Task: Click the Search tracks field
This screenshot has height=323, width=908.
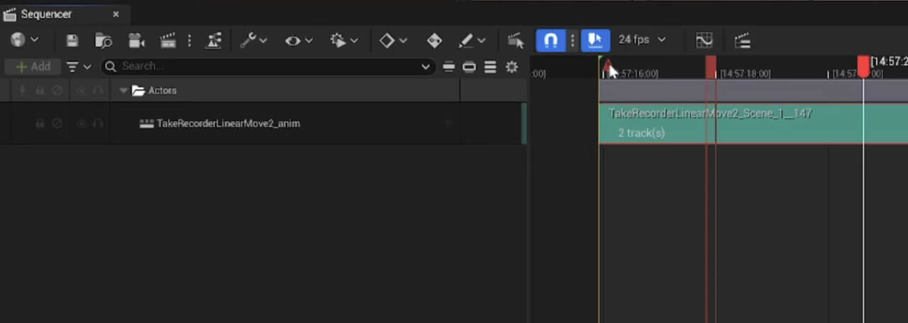Action: [x=267, y=67]
